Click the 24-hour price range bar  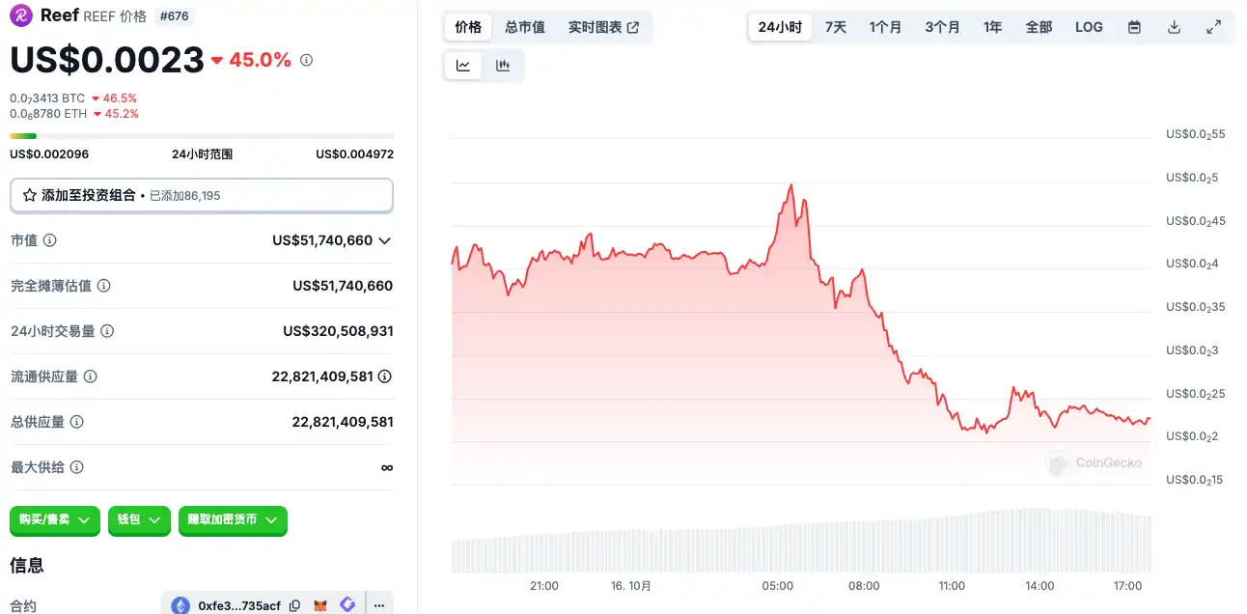(x=201, y=136)
